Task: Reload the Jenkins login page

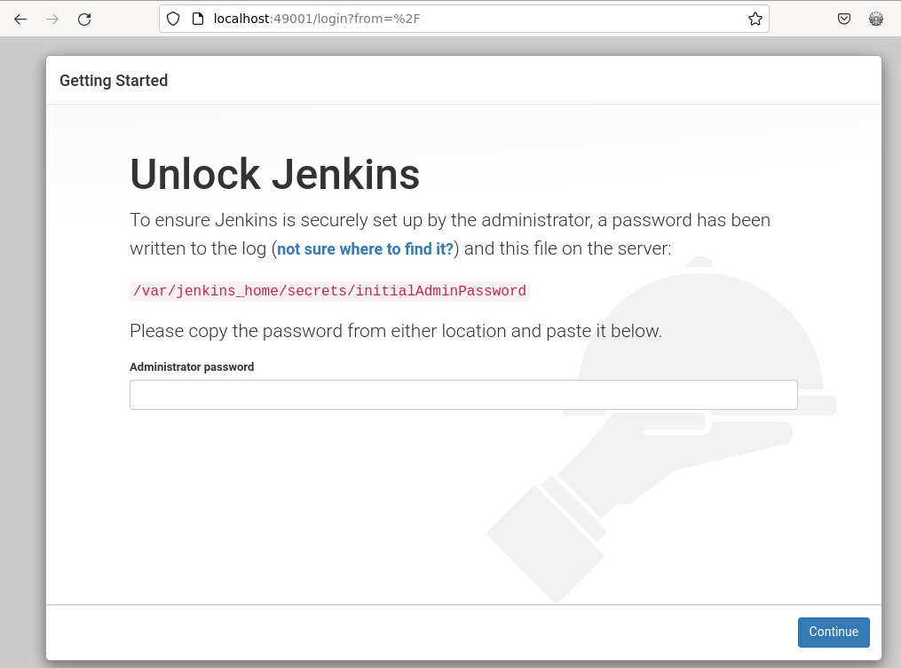Action: (x=84, y=19)
